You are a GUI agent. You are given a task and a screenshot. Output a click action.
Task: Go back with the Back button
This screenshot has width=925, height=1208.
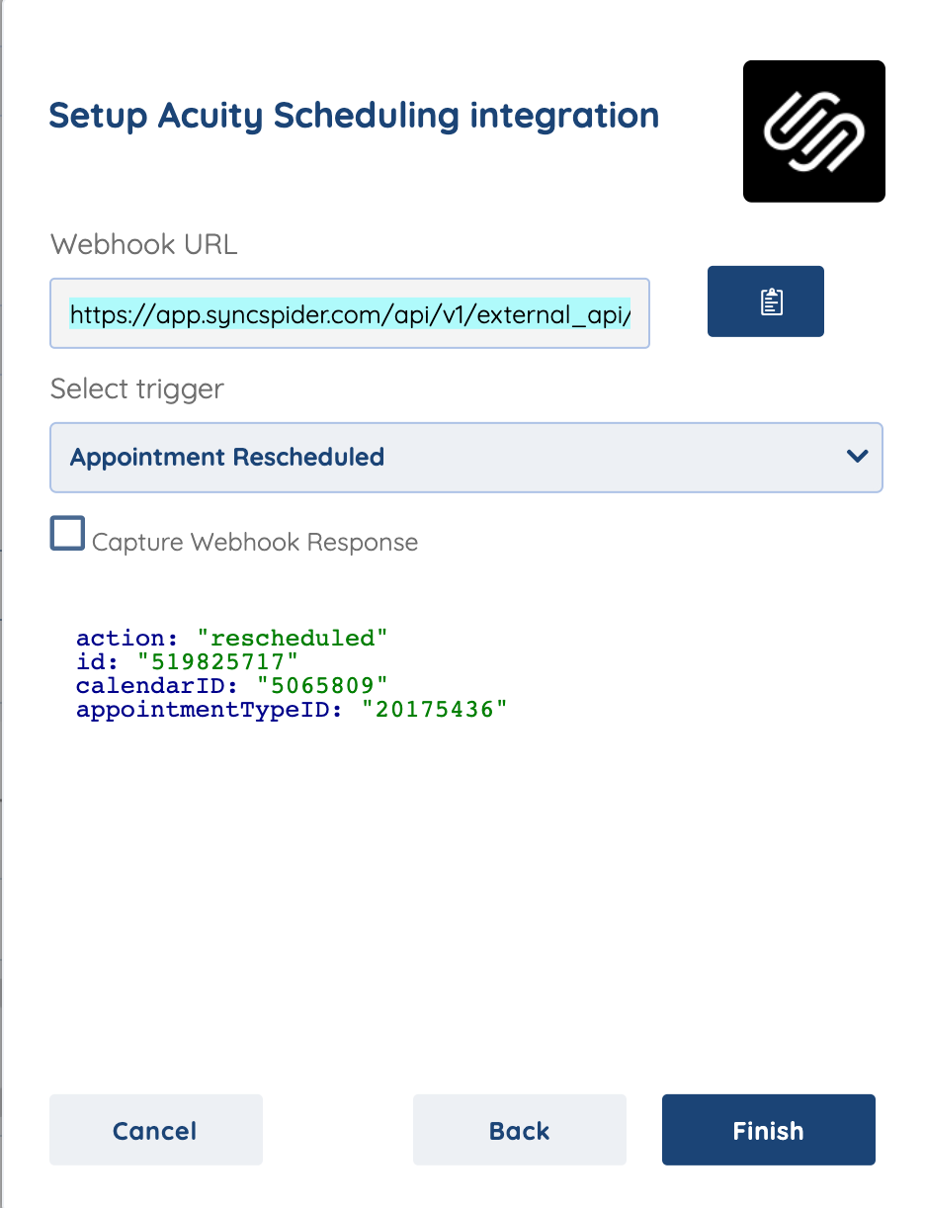click(520, 1130)
